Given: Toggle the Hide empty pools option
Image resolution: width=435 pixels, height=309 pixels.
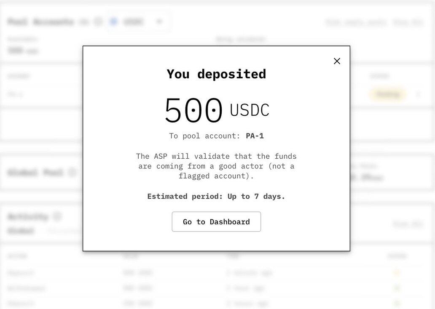Looking at the screenshot, I should point(356,22).
